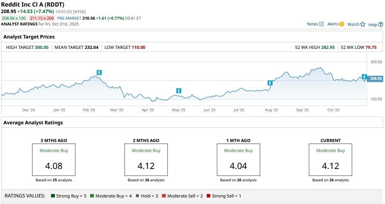Click the green Moderate Buy legend swatch
The width and height of the screenshot is (385, 204).
point(92,196)
